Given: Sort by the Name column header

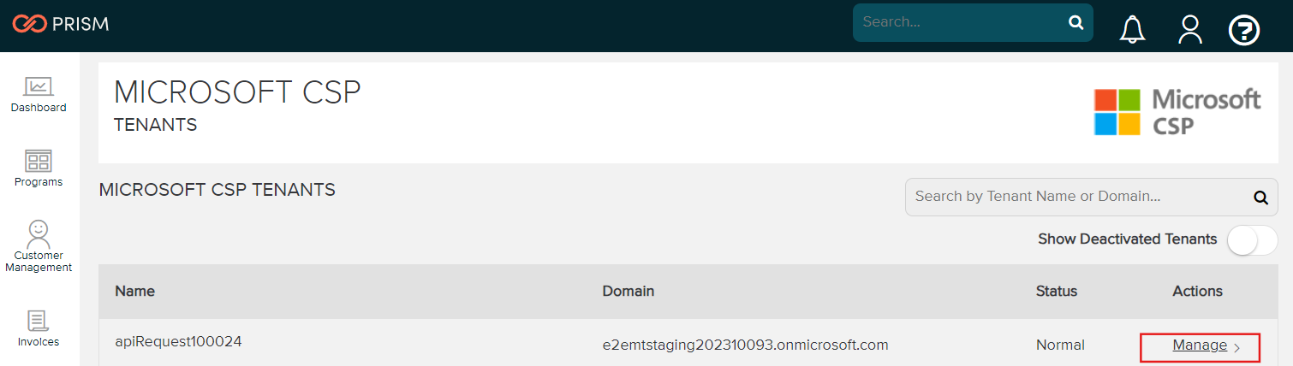Looking at the screenshot, I should [134, 291].
